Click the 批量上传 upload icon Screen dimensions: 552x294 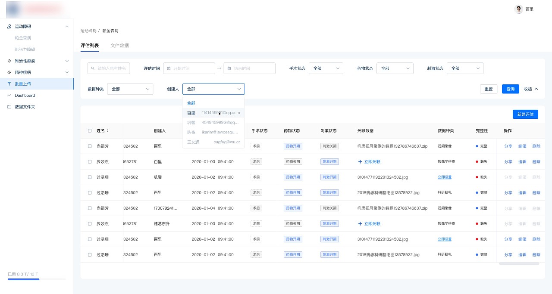9,84
